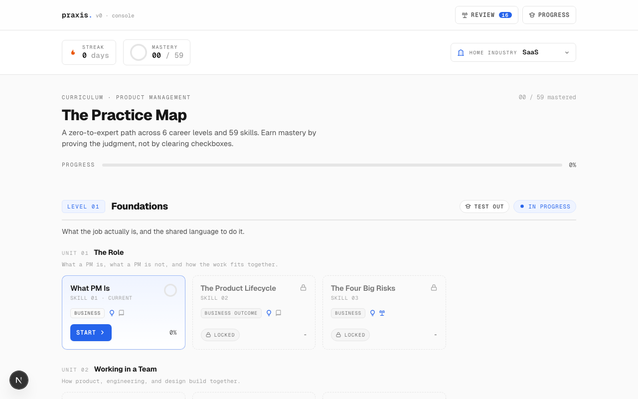Click the lightbulb icon on The Product Lifecycle card
Viewport: 638px width, 399px height.
pyautogui.click(x=269, y=313)
